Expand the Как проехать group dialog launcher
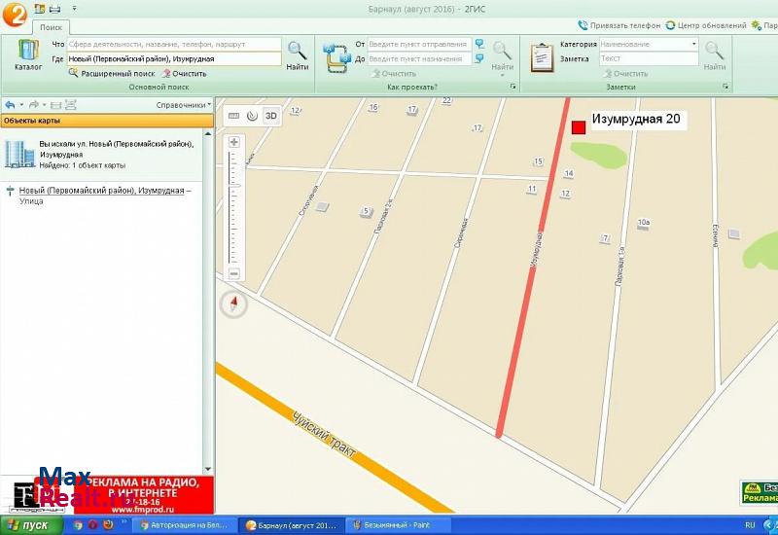 [513, 88]
